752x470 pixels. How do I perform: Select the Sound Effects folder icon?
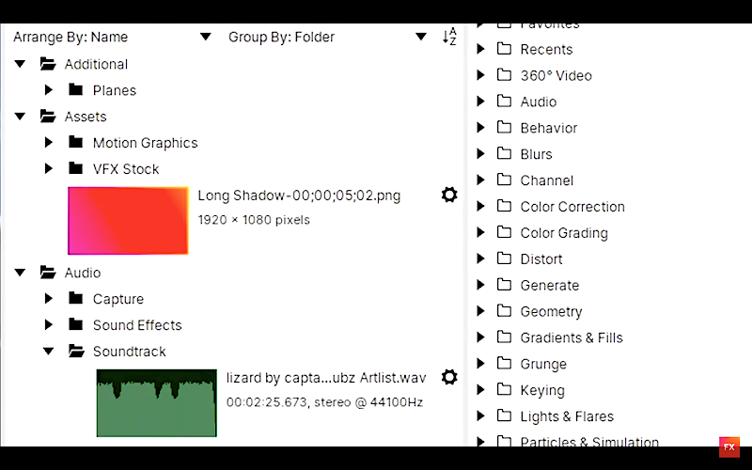[76, 324]
